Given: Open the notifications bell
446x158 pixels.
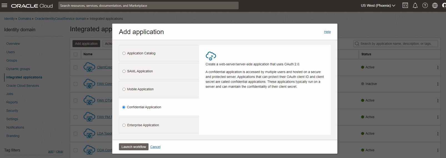Looking at the screenshot, I should pos(415,6).
